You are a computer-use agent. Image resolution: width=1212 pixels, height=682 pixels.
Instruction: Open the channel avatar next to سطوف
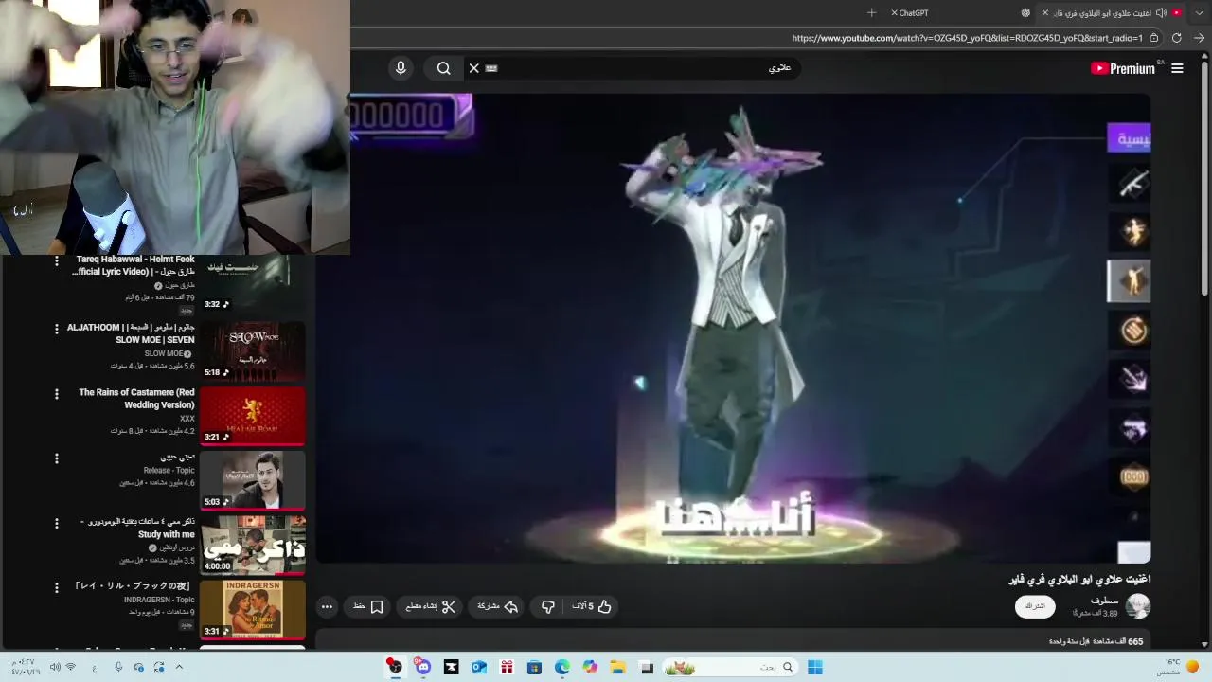tap(1137, 606)
